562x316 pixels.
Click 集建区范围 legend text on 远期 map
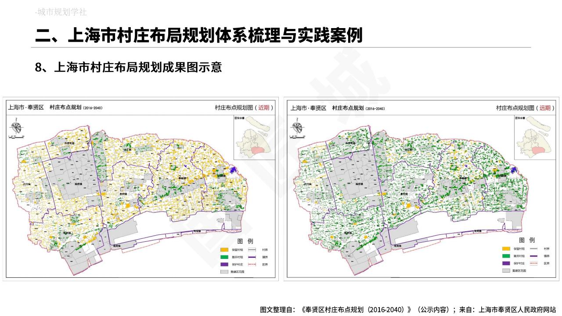pos(519,271)
